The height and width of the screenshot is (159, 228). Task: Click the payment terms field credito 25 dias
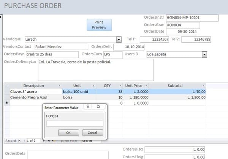[x=52, y=54]
